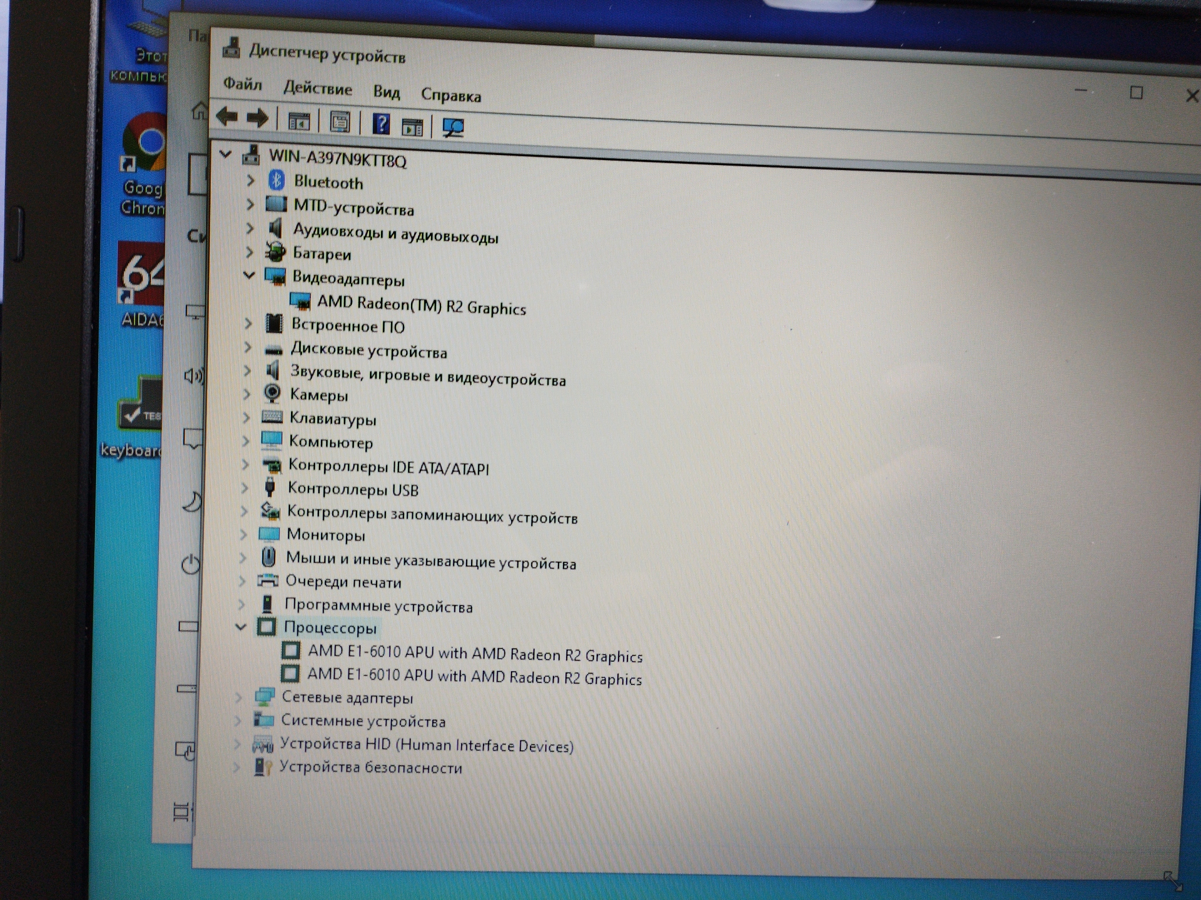The height and width of the screenshot is (900, 1201).
Task: Click the Дисковые устройства drive icon
Action: click(273, 349)
